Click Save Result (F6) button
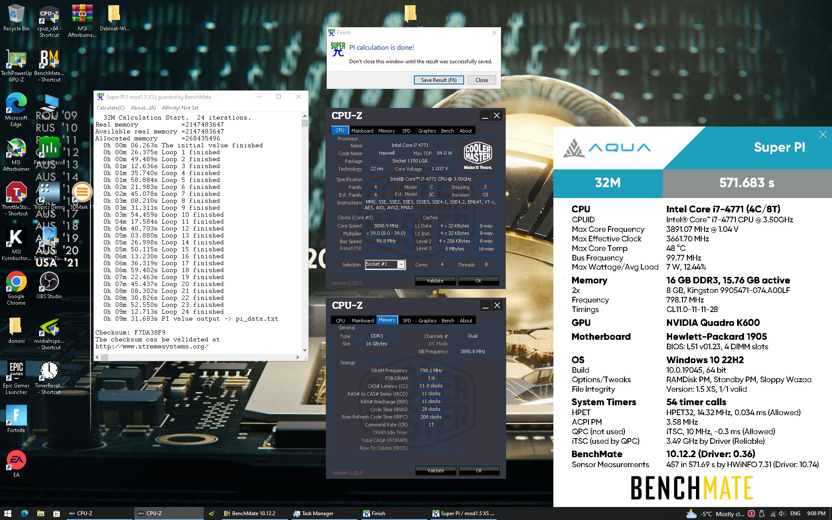Image resolution: width=832 pixels, height=520 pixels. (439, 80)
